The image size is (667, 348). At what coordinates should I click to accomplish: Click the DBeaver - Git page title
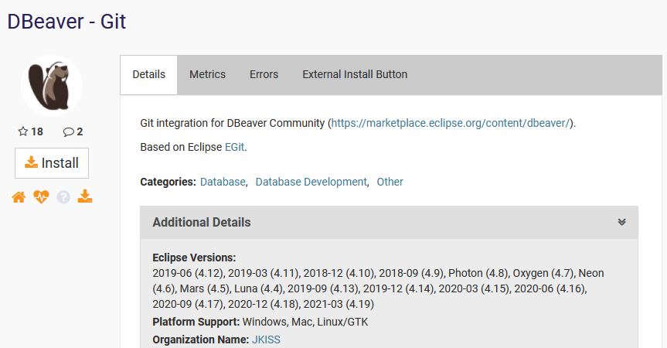point(66,22)
